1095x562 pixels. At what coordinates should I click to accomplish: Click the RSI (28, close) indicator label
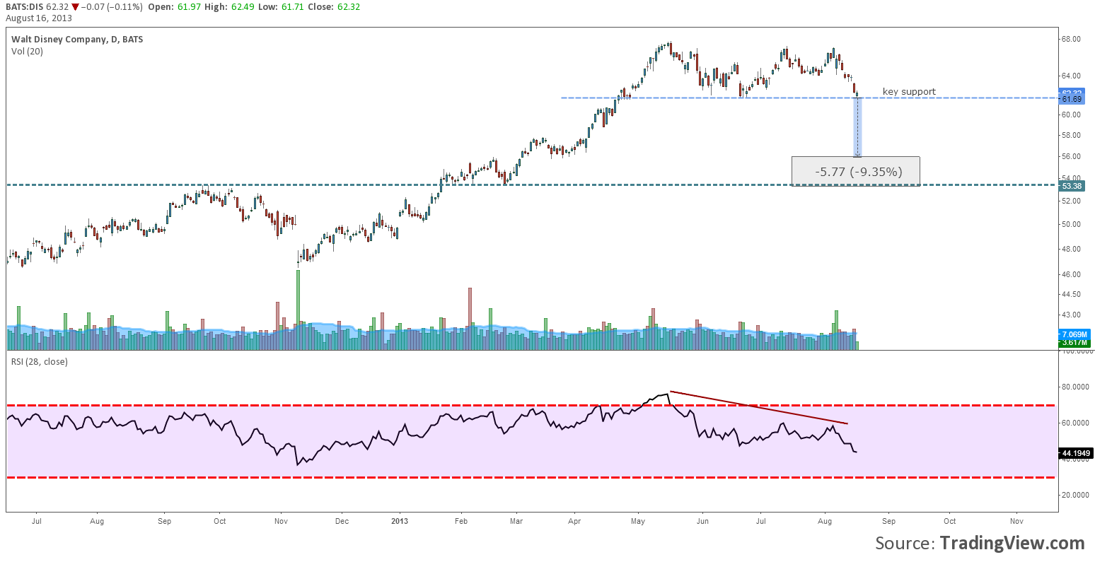[x=40, y=361]
